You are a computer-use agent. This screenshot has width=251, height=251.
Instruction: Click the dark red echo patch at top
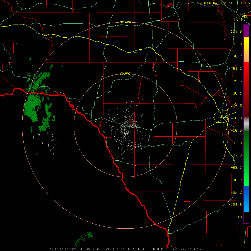point(170,6)
